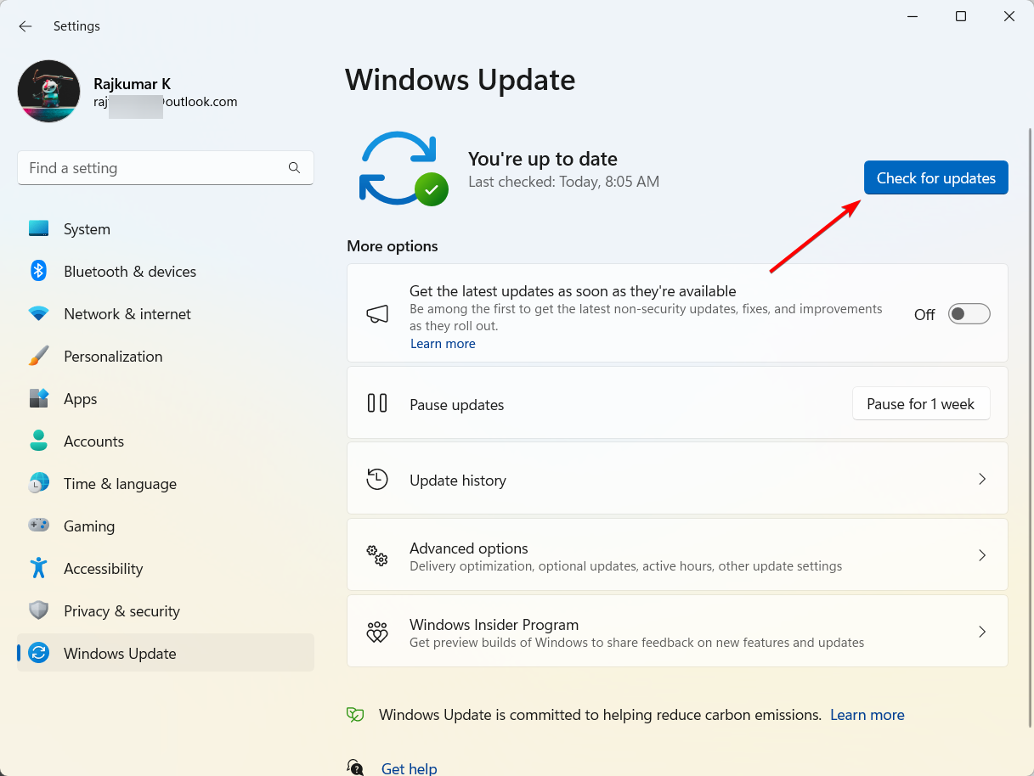Click Check for updates button
The height and width of the screenshot is (776, 1034).
pos(936,177)
